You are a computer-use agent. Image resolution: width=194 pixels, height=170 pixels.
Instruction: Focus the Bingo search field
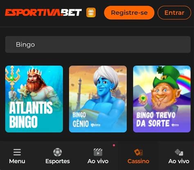click(x=98, y=45)
